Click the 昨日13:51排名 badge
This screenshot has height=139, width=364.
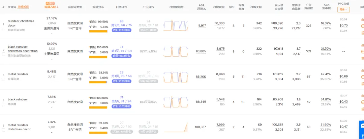coord(121,30)
